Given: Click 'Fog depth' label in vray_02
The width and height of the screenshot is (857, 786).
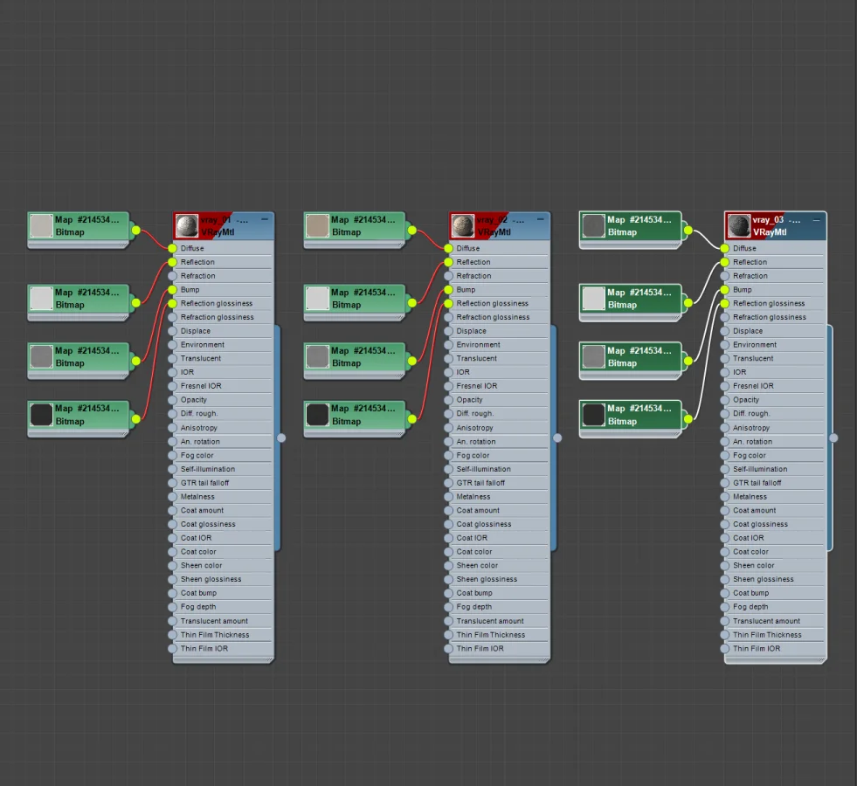Looking at the screenshot, I should coord(473,607).
